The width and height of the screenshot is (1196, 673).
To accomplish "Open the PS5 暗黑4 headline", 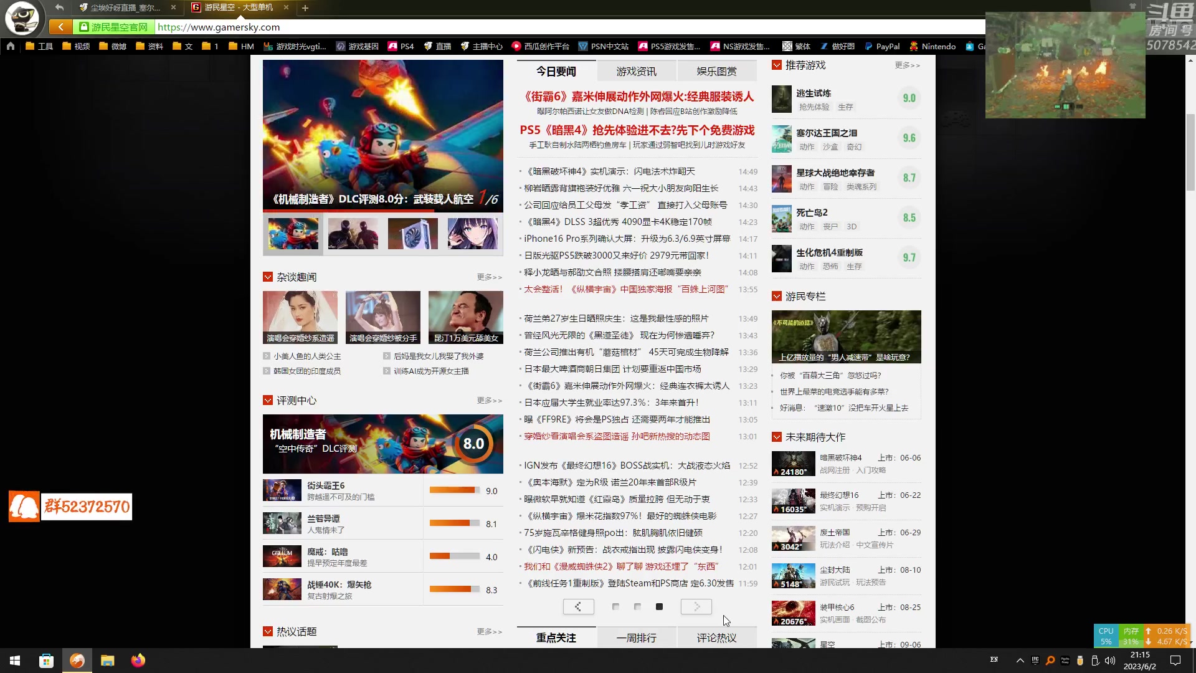I will click(637, 130).
